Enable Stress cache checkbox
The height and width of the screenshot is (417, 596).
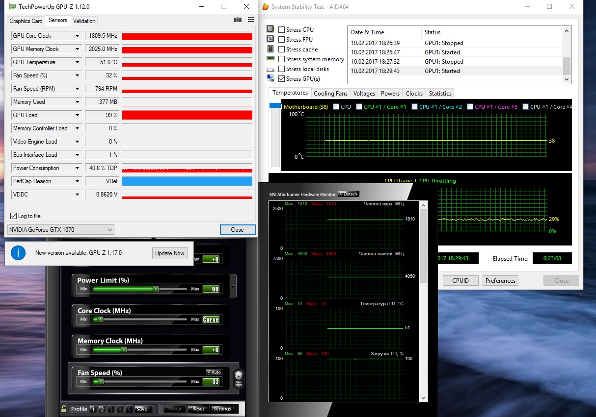(282, 49)
